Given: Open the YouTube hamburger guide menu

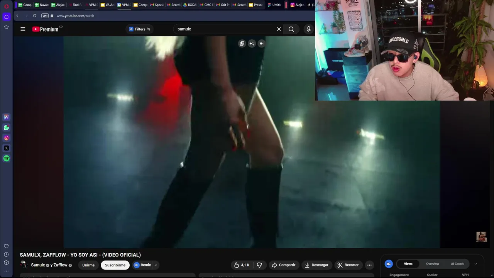Looking at the screenshot, I should pyautogui.click(x=23, y=29).
